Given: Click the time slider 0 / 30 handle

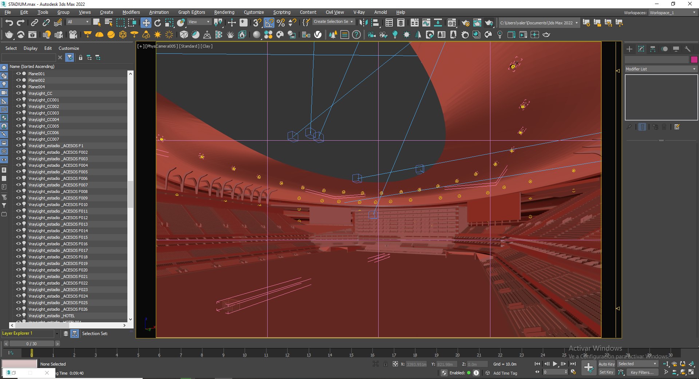Looking at the screenshot, I should 32,343.
